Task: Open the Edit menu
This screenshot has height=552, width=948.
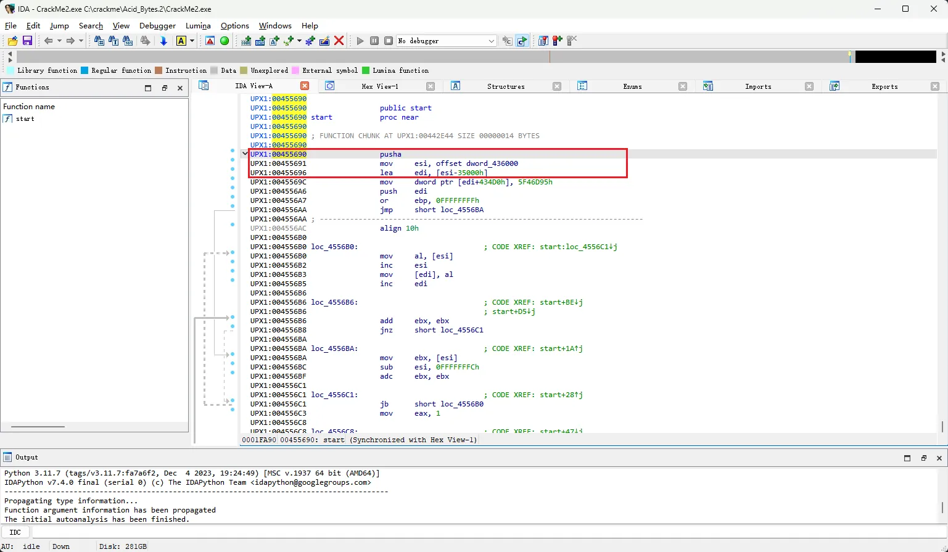Action: [x=33, y=26]
